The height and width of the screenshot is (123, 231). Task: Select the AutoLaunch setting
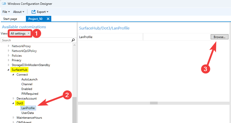click(29, 79)
